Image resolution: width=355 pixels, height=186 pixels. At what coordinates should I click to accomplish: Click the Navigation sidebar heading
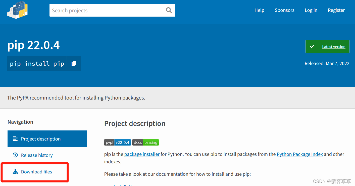click(x=20, y=122)
